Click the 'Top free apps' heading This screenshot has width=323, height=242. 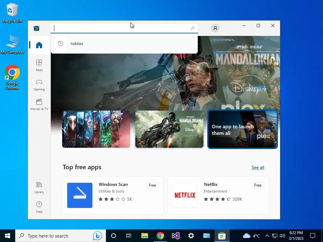click(82, 167)
